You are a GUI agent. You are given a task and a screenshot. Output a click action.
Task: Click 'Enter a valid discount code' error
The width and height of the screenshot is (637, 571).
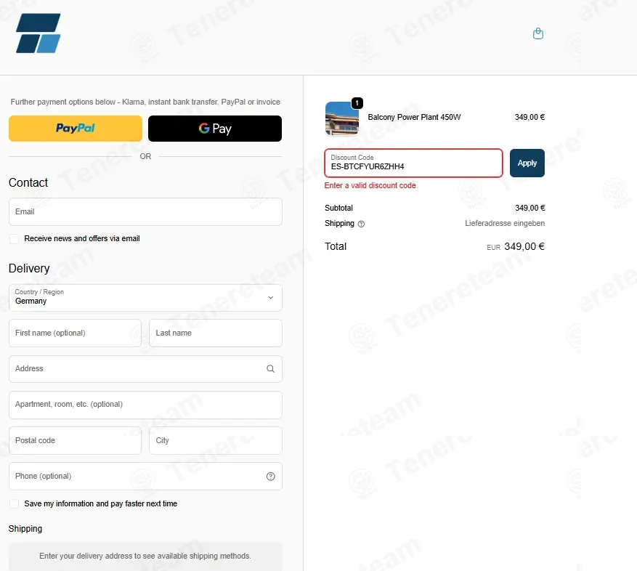(370, 185)
